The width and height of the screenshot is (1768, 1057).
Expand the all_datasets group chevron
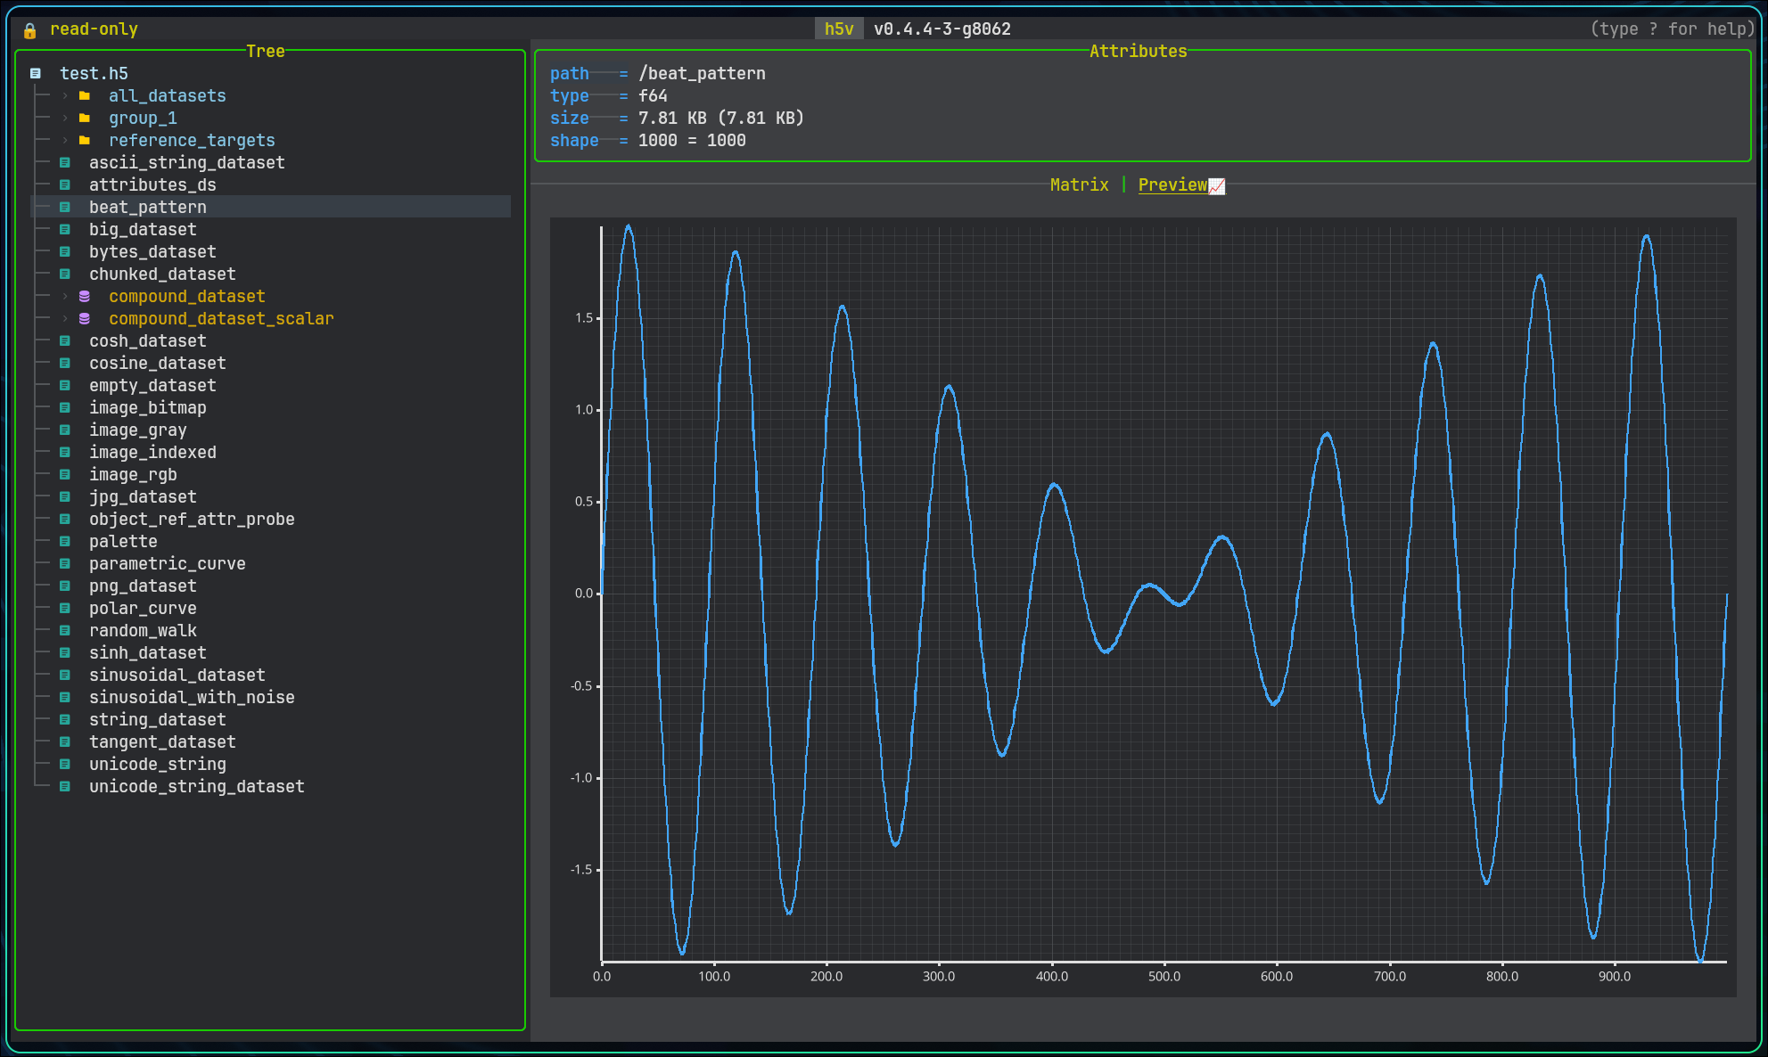click(x=65, y=95)
